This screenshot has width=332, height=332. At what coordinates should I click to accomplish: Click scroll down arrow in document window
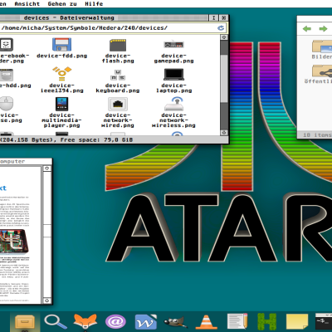pos(47,300)
